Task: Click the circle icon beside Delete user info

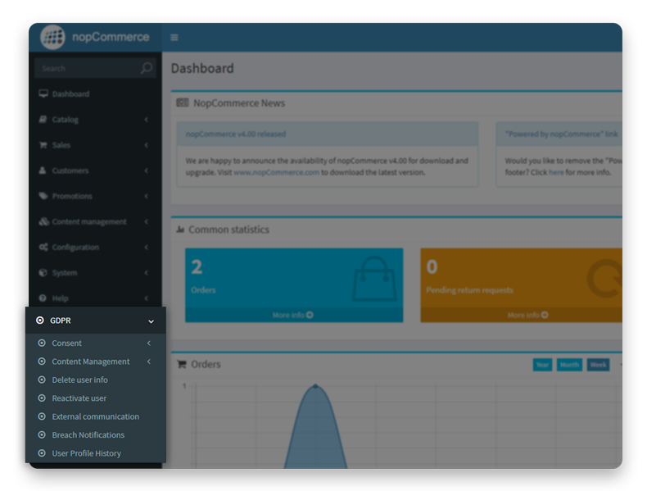Action: (x=42, y=380)
